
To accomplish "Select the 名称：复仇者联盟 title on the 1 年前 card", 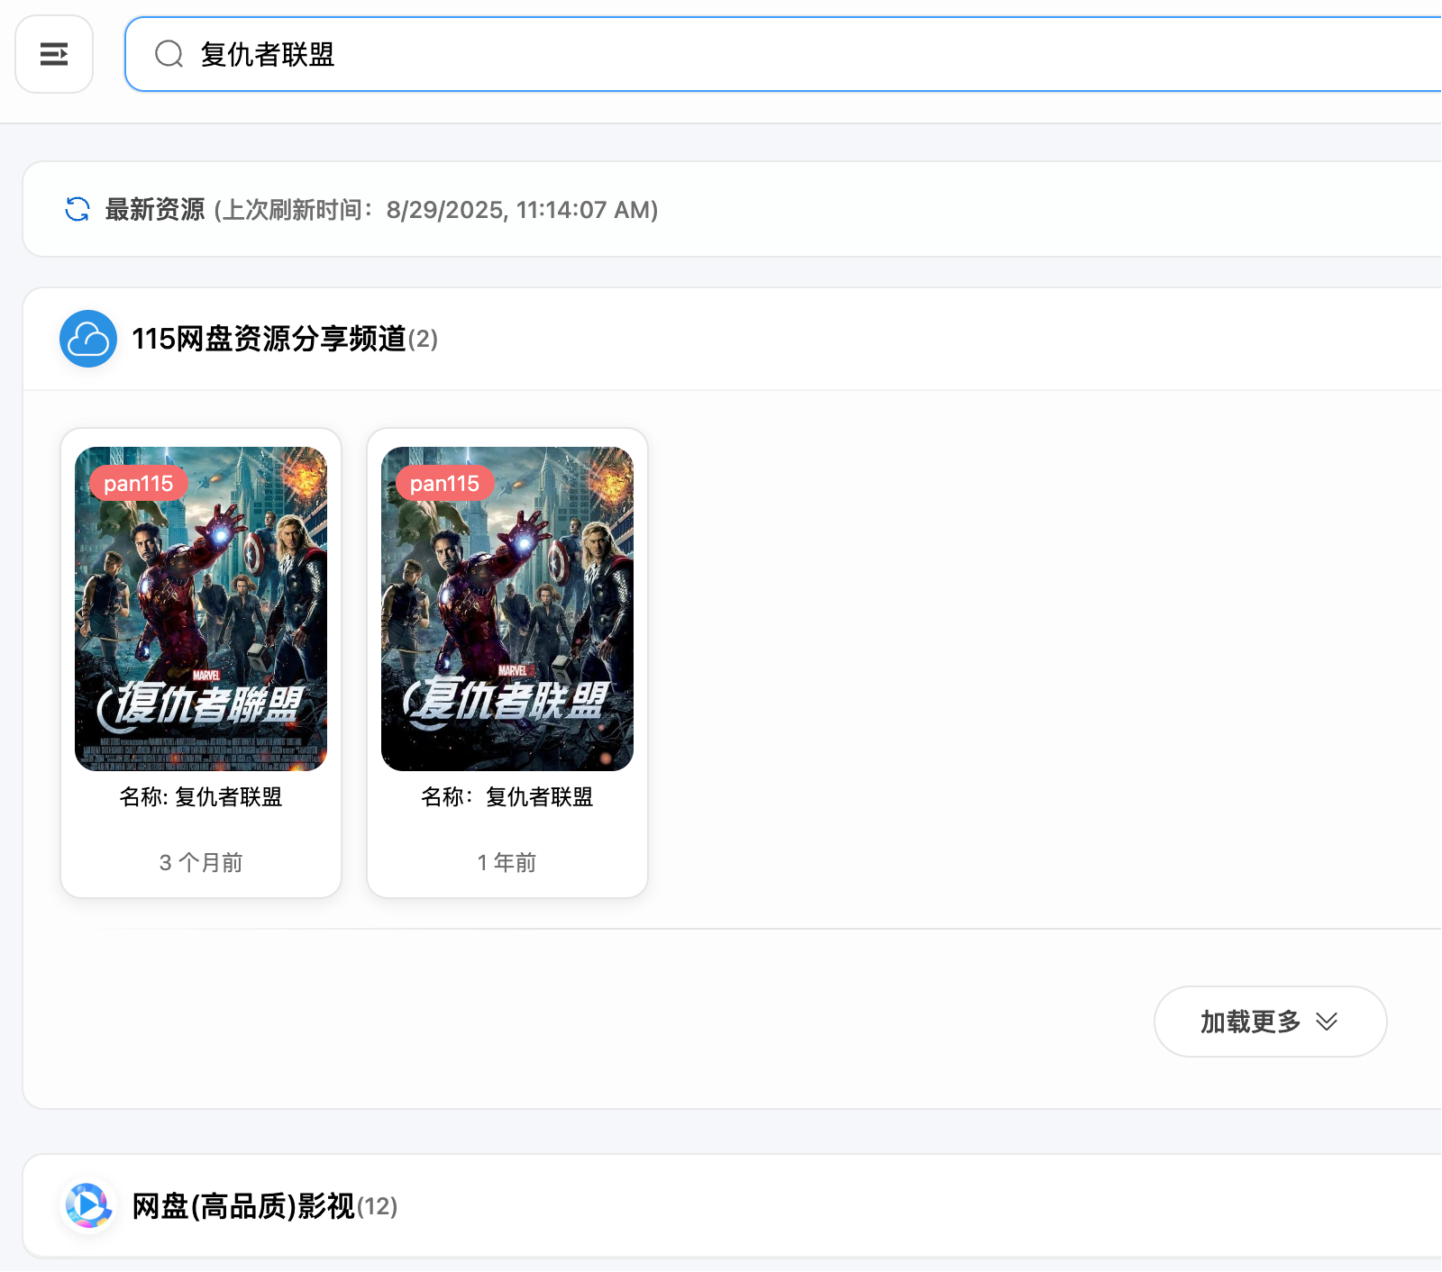I will 507,797.
